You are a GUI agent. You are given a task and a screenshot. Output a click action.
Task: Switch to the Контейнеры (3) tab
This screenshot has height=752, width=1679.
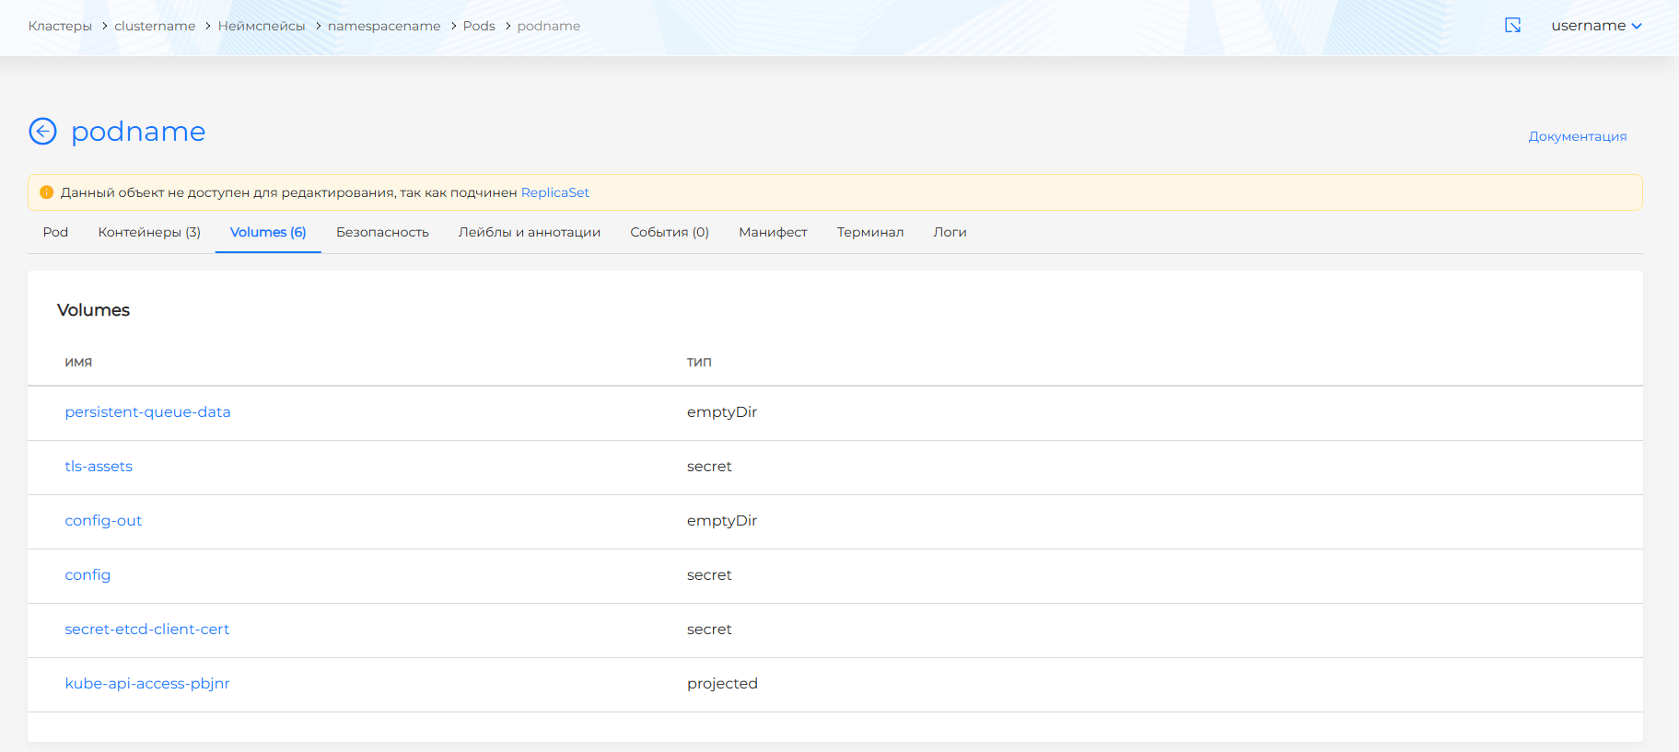(x=149, y=232)
